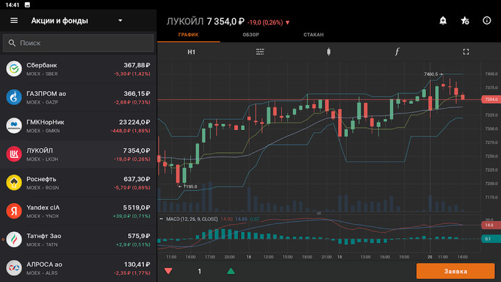This screenshot has height=282, width=501.
Task: Select the ГМКНорНик logo icon
Action: (x=14, y=125)
